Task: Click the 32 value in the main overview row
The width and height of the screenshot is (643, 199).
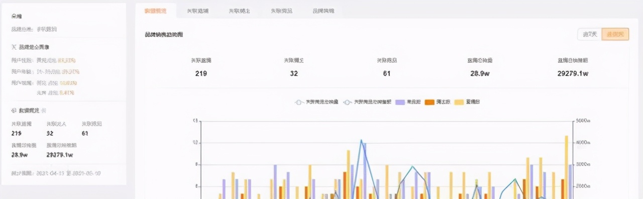Action: [x=294, y=73]
